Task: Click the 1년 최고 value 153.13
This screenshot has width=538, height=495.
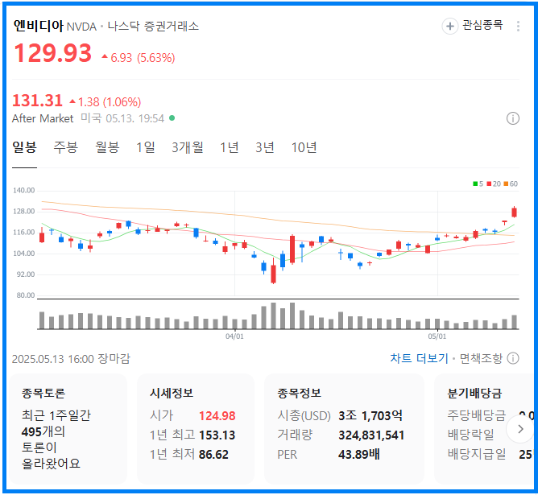Action: pyautogui.click(x=217, y=435)
